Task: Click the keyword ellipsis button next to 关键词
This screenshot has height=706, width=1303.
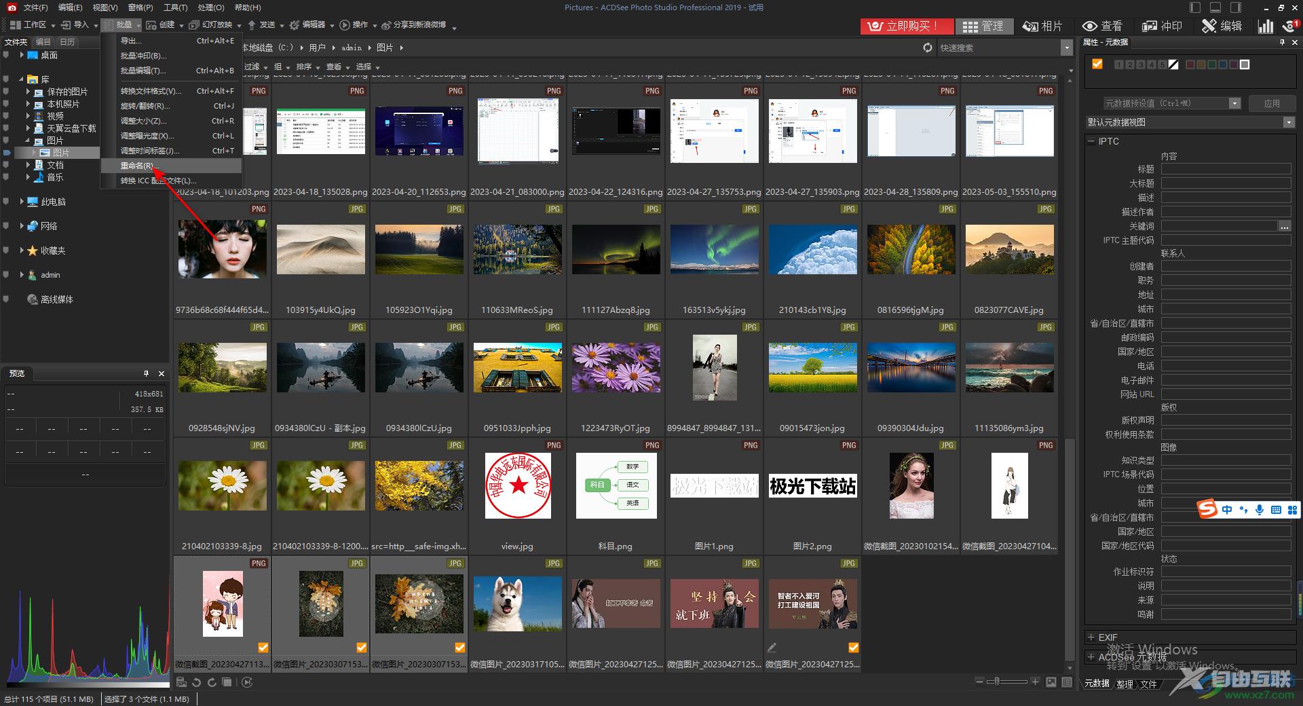Action: coord(1284,226)
